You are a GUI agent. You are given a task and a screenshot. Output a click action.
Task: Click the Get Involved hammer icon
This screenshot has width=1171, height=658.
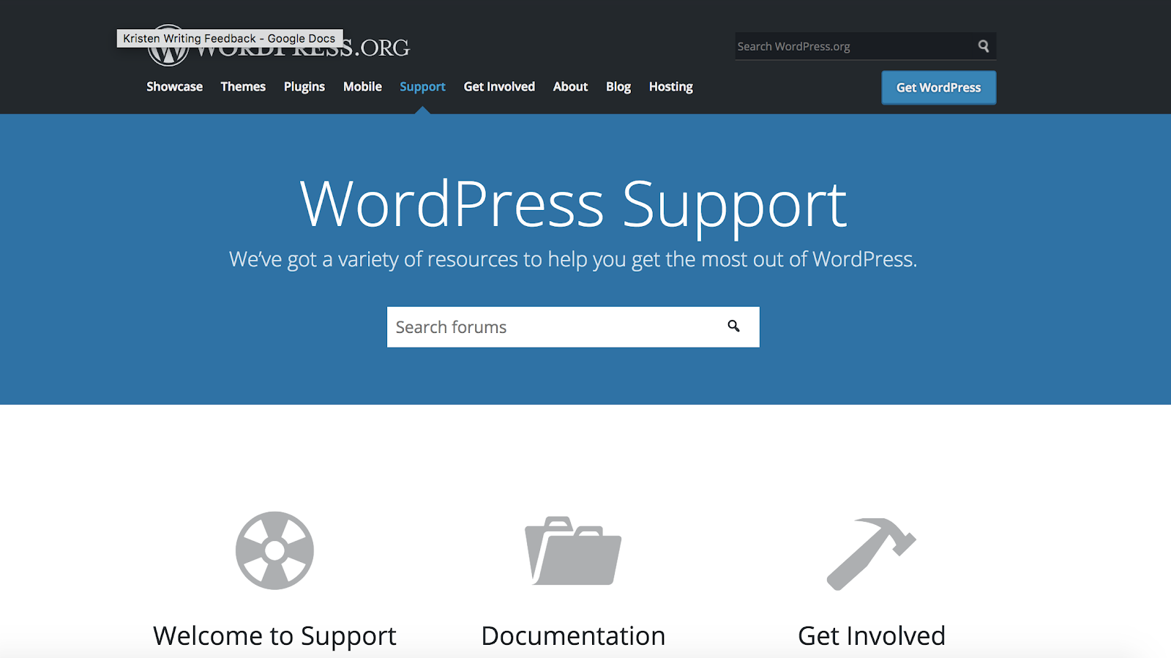click(871, 554)
